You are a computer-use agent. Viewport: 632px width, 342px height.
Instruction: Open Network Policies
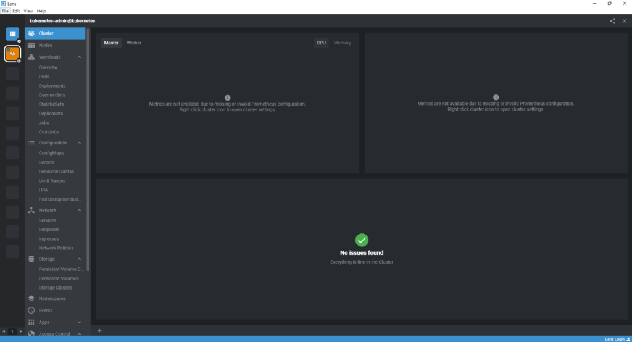[x=56, y=248]
